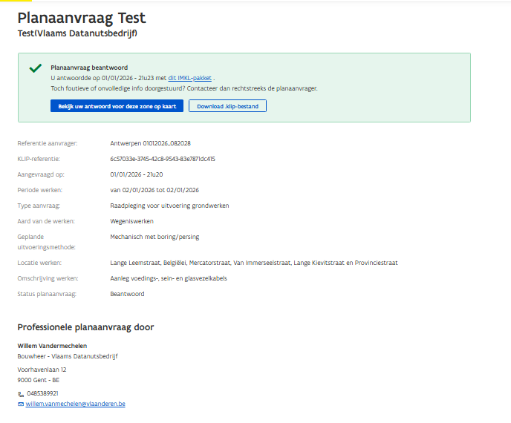Select the 'Planaanvraag Test' page title
Viewport: 511px width, 423px height.
[x=82, y=18]
